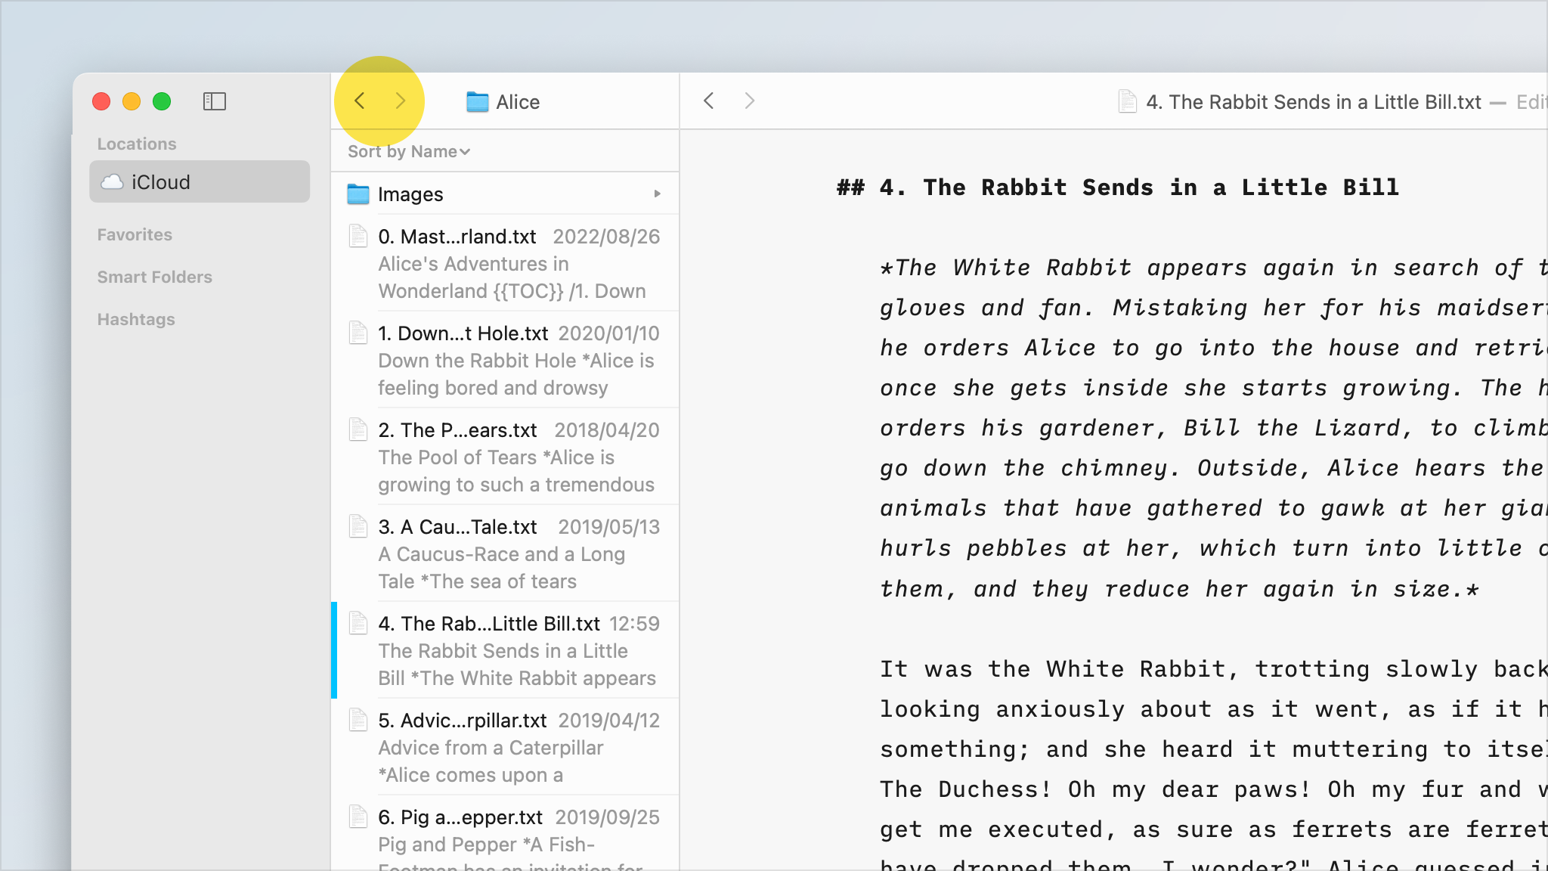Viewport: 1548px width, 871px height.
Task: Open file 2. The P...ears.txt
Action: tap(505, 457)
